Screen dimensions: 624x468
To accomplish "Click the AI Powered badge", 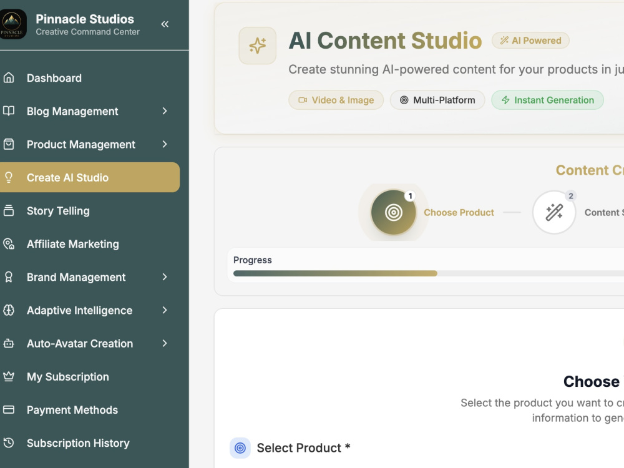I will [x=530, y=40].
